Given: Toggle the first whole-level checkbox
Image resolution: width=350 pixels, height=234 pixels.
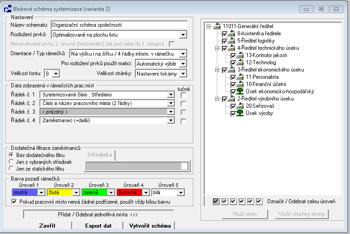Looking at the screenshot, I should pos(216,201).
